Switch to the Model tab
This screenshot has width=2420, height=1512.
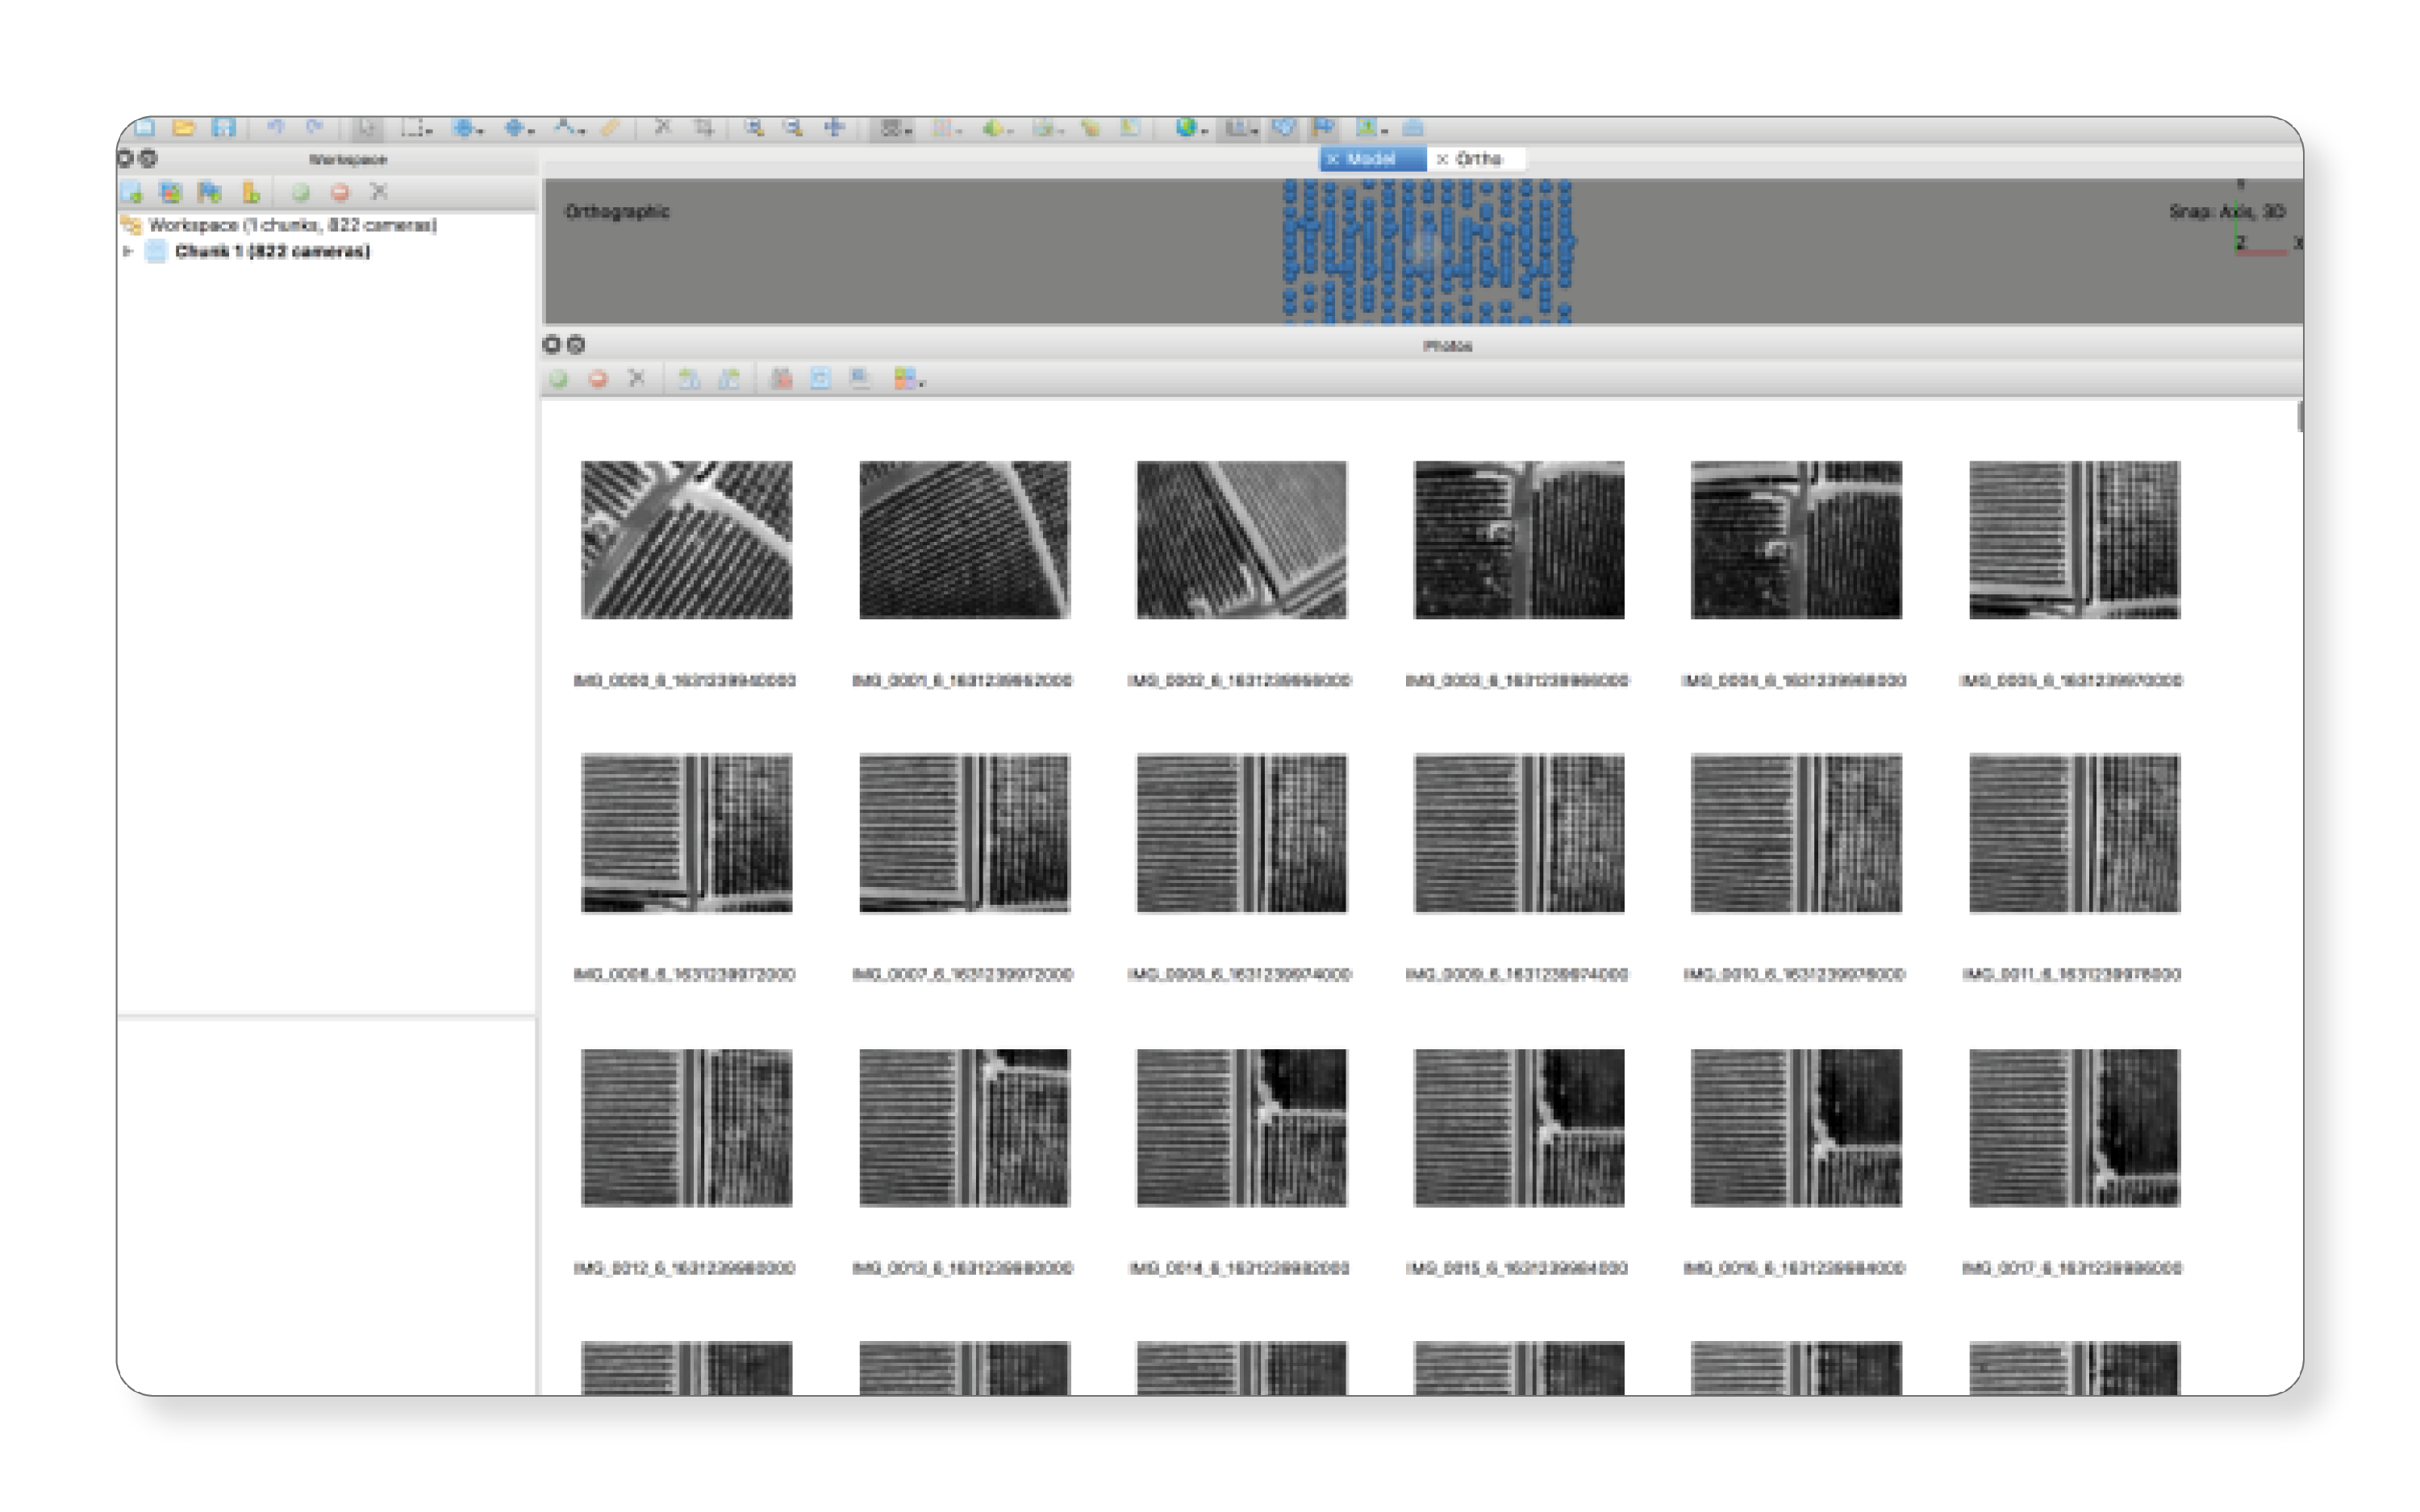click(x=1371, y=159)
